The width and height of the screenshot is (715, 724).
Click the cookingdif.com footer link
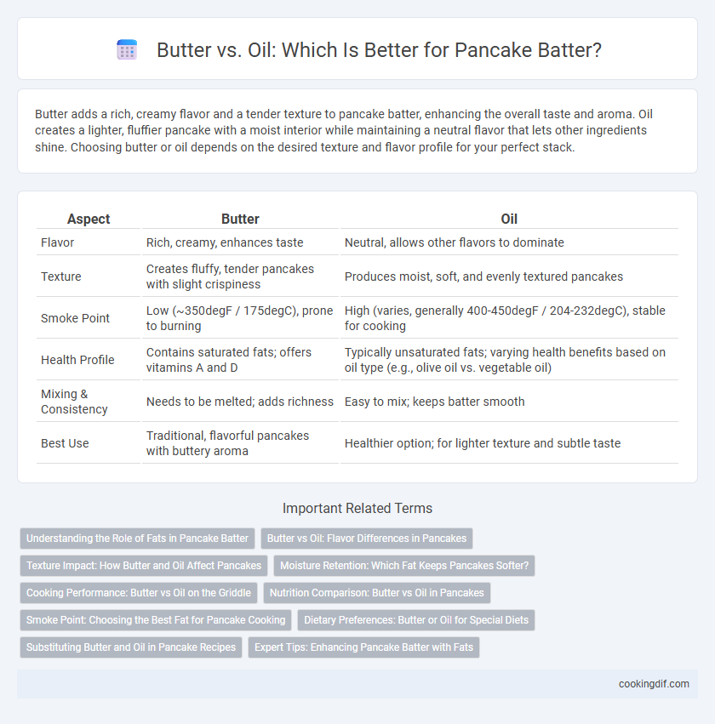point(654,684)
